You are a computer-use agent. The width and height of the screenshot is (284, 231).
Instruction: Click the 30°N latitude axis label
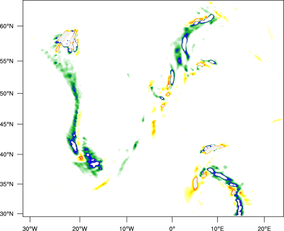click(7, 214)
